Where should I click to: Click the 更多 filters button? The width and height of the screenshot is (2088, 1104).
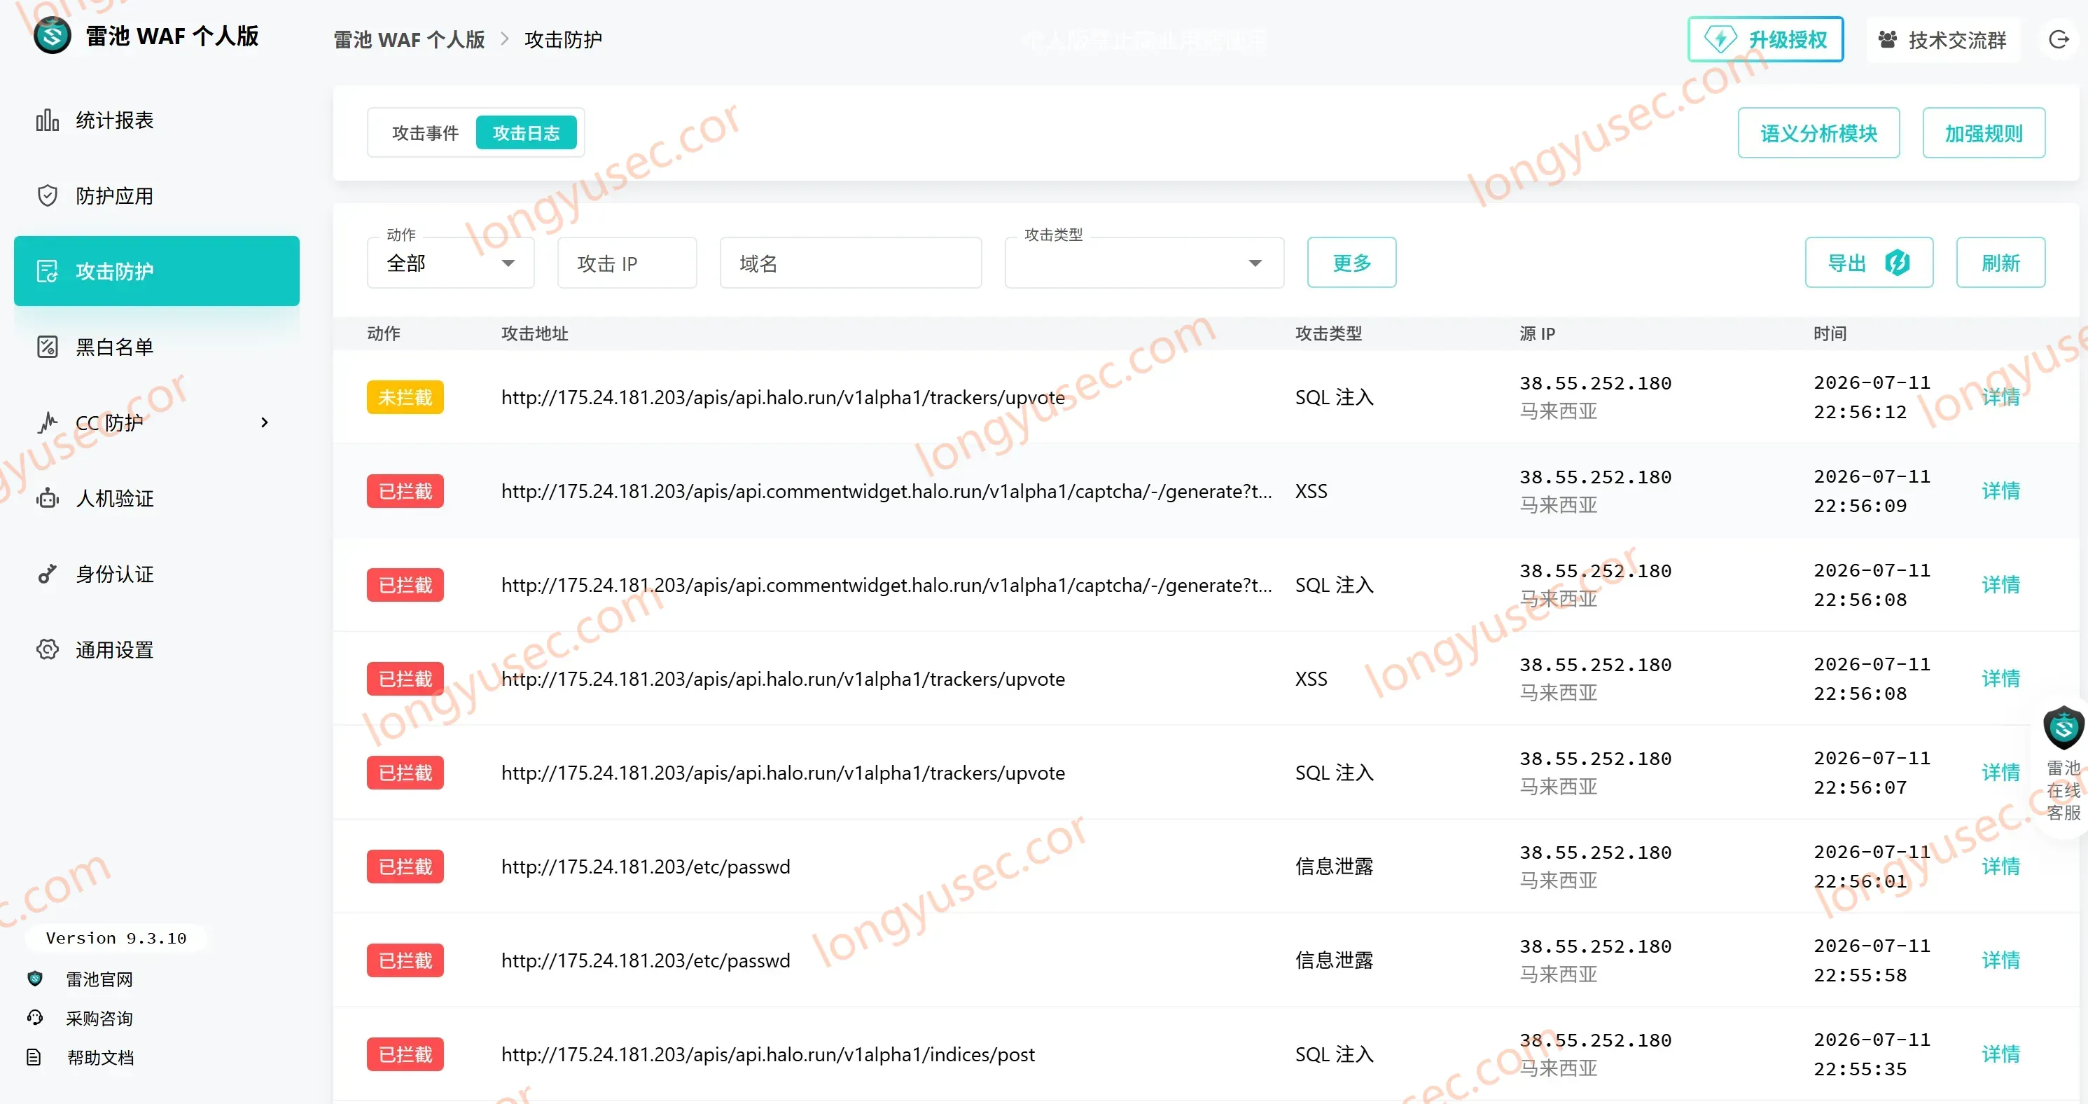[x=1351, y=262]
